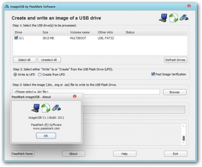
Task: Click the imageUSB V1.1 Build: 1011 text
Action: coord(46,118)
